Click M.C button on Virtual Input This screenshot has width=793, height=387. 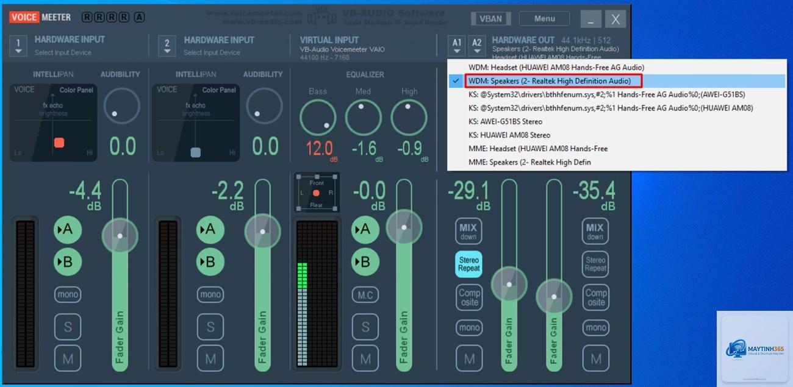[x=365, y=295]
